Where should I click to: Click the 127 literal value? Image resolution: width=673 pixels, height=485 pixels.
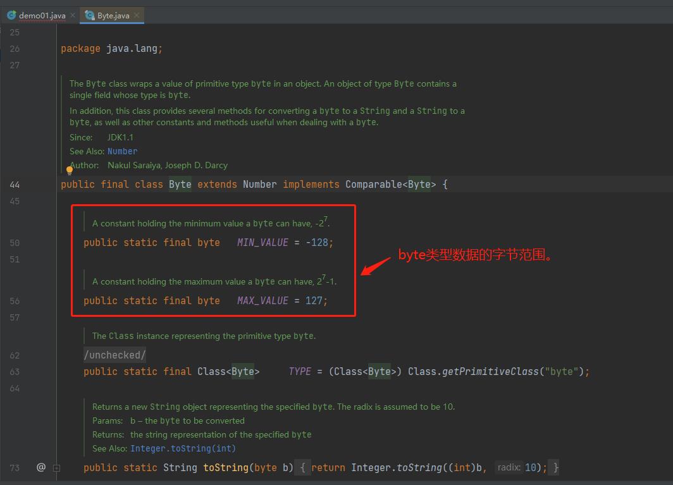pyautogui.click(x=314, y=301)
